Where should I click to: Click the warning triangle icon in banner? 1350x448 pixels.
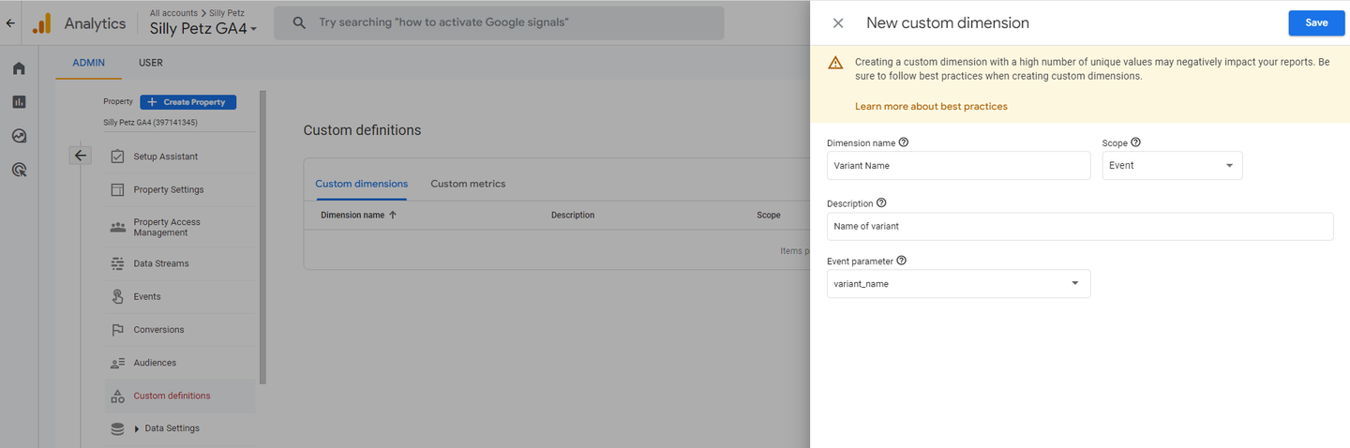[x=835, y=63]
